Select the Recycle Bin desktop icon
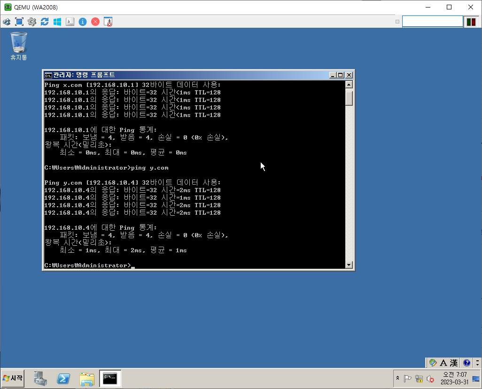Image resolution: width=482 pixels, height=389 pixels. 18,47
